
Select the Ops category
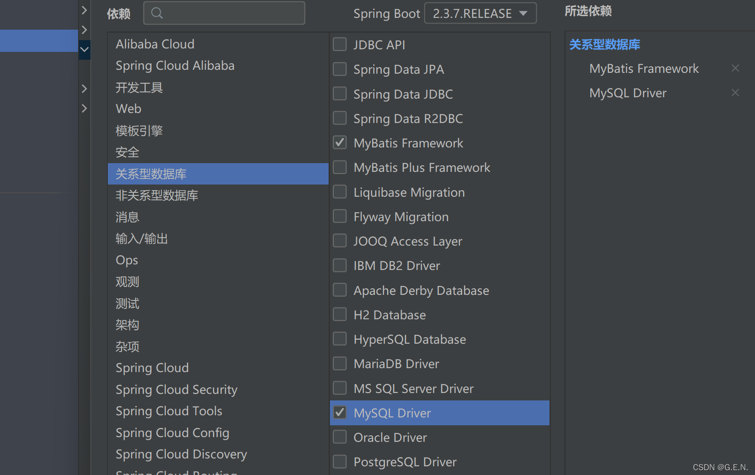(218, 260)
